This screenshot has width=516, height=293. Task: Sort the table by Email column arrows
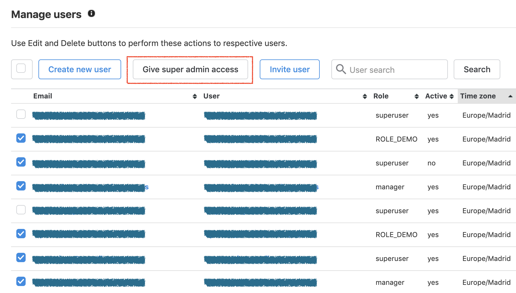(x=195, y=96)
